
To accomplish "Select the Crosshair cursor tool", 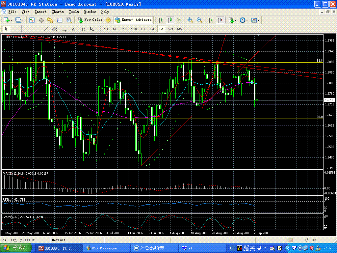I will (x=16, y=29).
